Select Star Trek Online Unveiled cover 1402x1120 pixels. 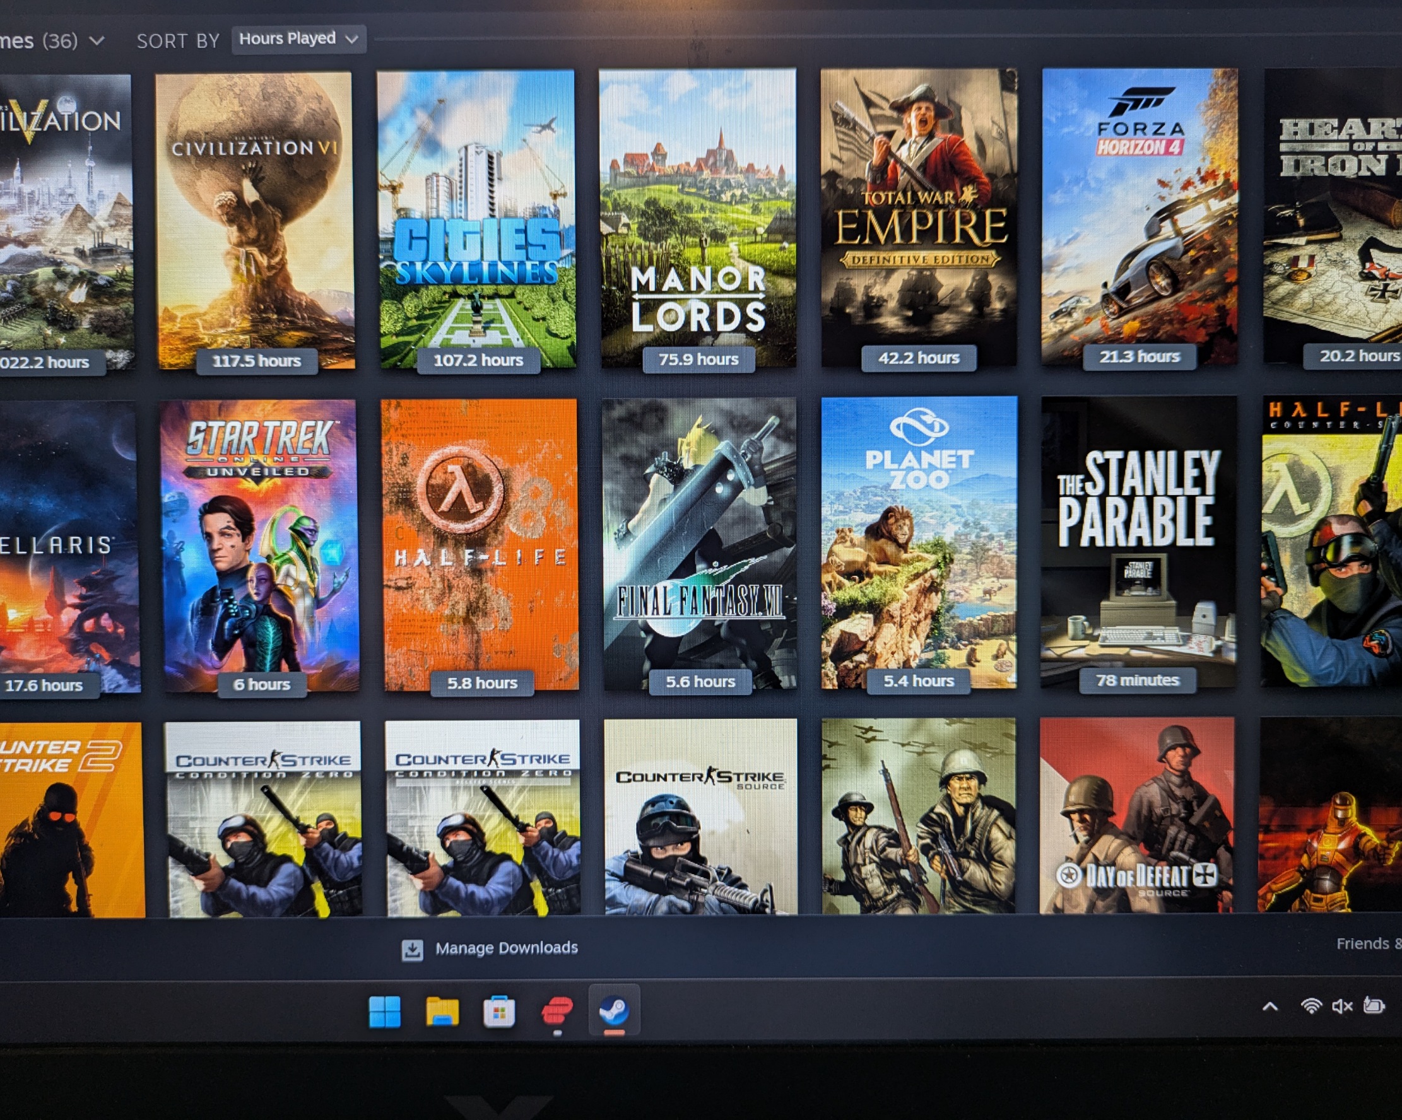(x=259, y=546)
